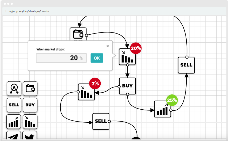Screen dimensions: 228x141
Task: Click the green 25% badge
Action: pyautogui.click(x=172, y=100)
